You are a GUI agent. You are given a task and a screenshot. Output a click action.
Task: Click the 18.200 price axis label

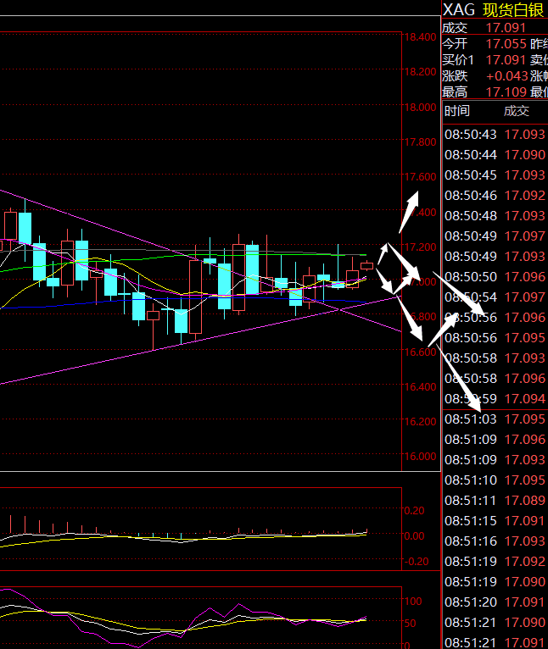tap(420, 72)
